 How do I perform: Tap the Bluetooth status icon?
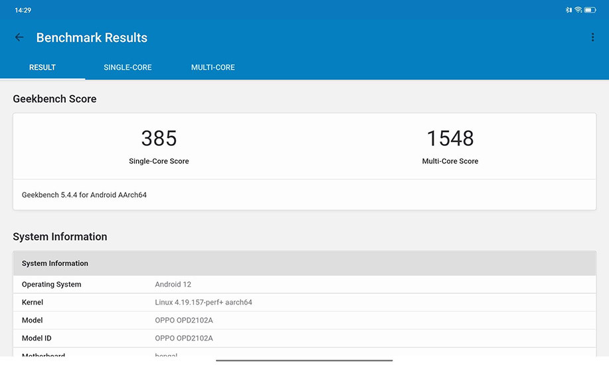[x=568, y=10]
